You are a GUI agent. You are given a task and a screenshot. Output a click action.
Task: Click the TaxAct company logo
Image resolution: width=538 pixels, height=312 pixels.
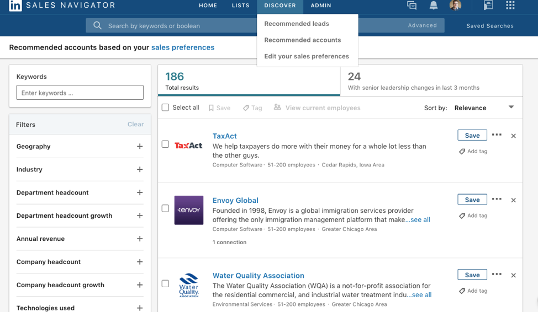pos(189,146)
